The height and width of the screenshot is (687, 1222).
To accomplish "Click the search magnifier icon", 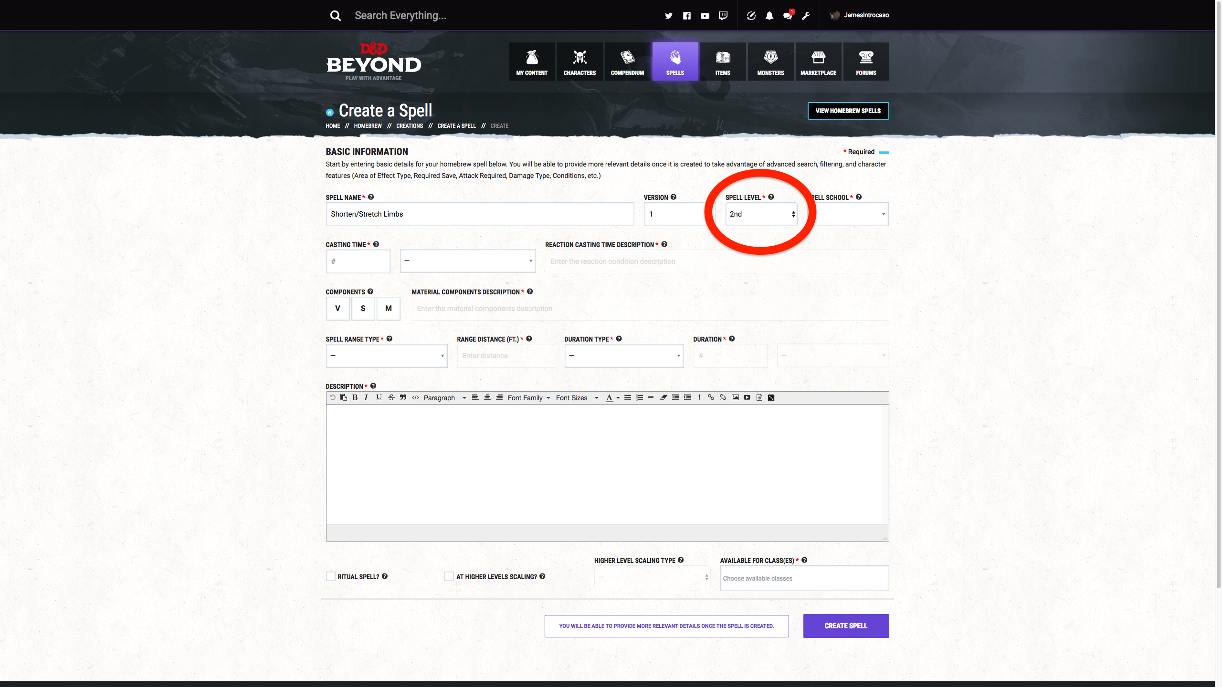I will click(336, 16).
